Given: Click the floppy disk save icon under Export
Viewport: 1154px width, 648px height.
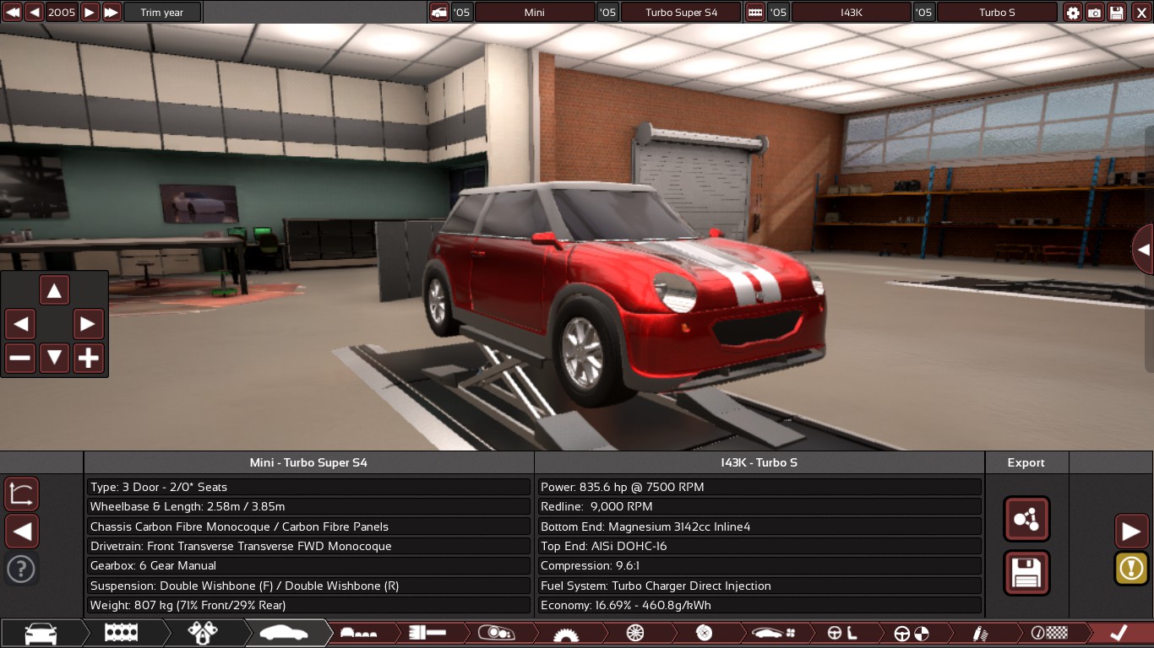Looking at the screenshot, I should pyautogui.click(x=1026, y=574).
